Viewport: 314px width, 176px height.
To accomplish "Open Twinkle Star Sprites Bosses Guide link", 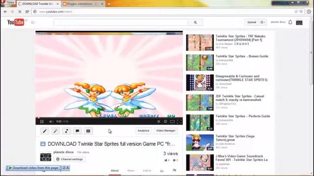I will (x=242, y=56).
